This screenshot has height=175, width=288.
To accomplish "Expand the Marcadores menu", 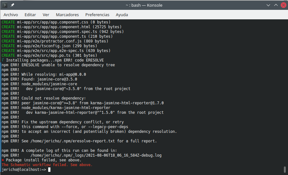I will (x=67, y=15).
